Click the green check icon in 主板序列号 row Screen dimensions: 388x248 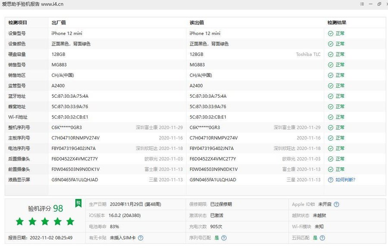point(330,138)
